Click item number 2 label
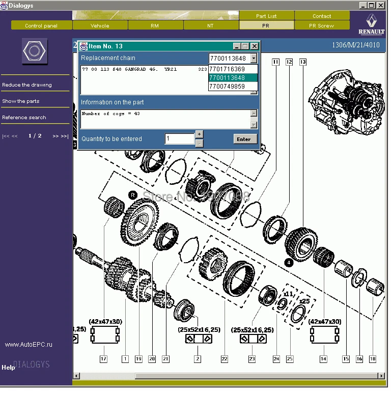This screenshot has height=393, width=392. pos(198,359)
